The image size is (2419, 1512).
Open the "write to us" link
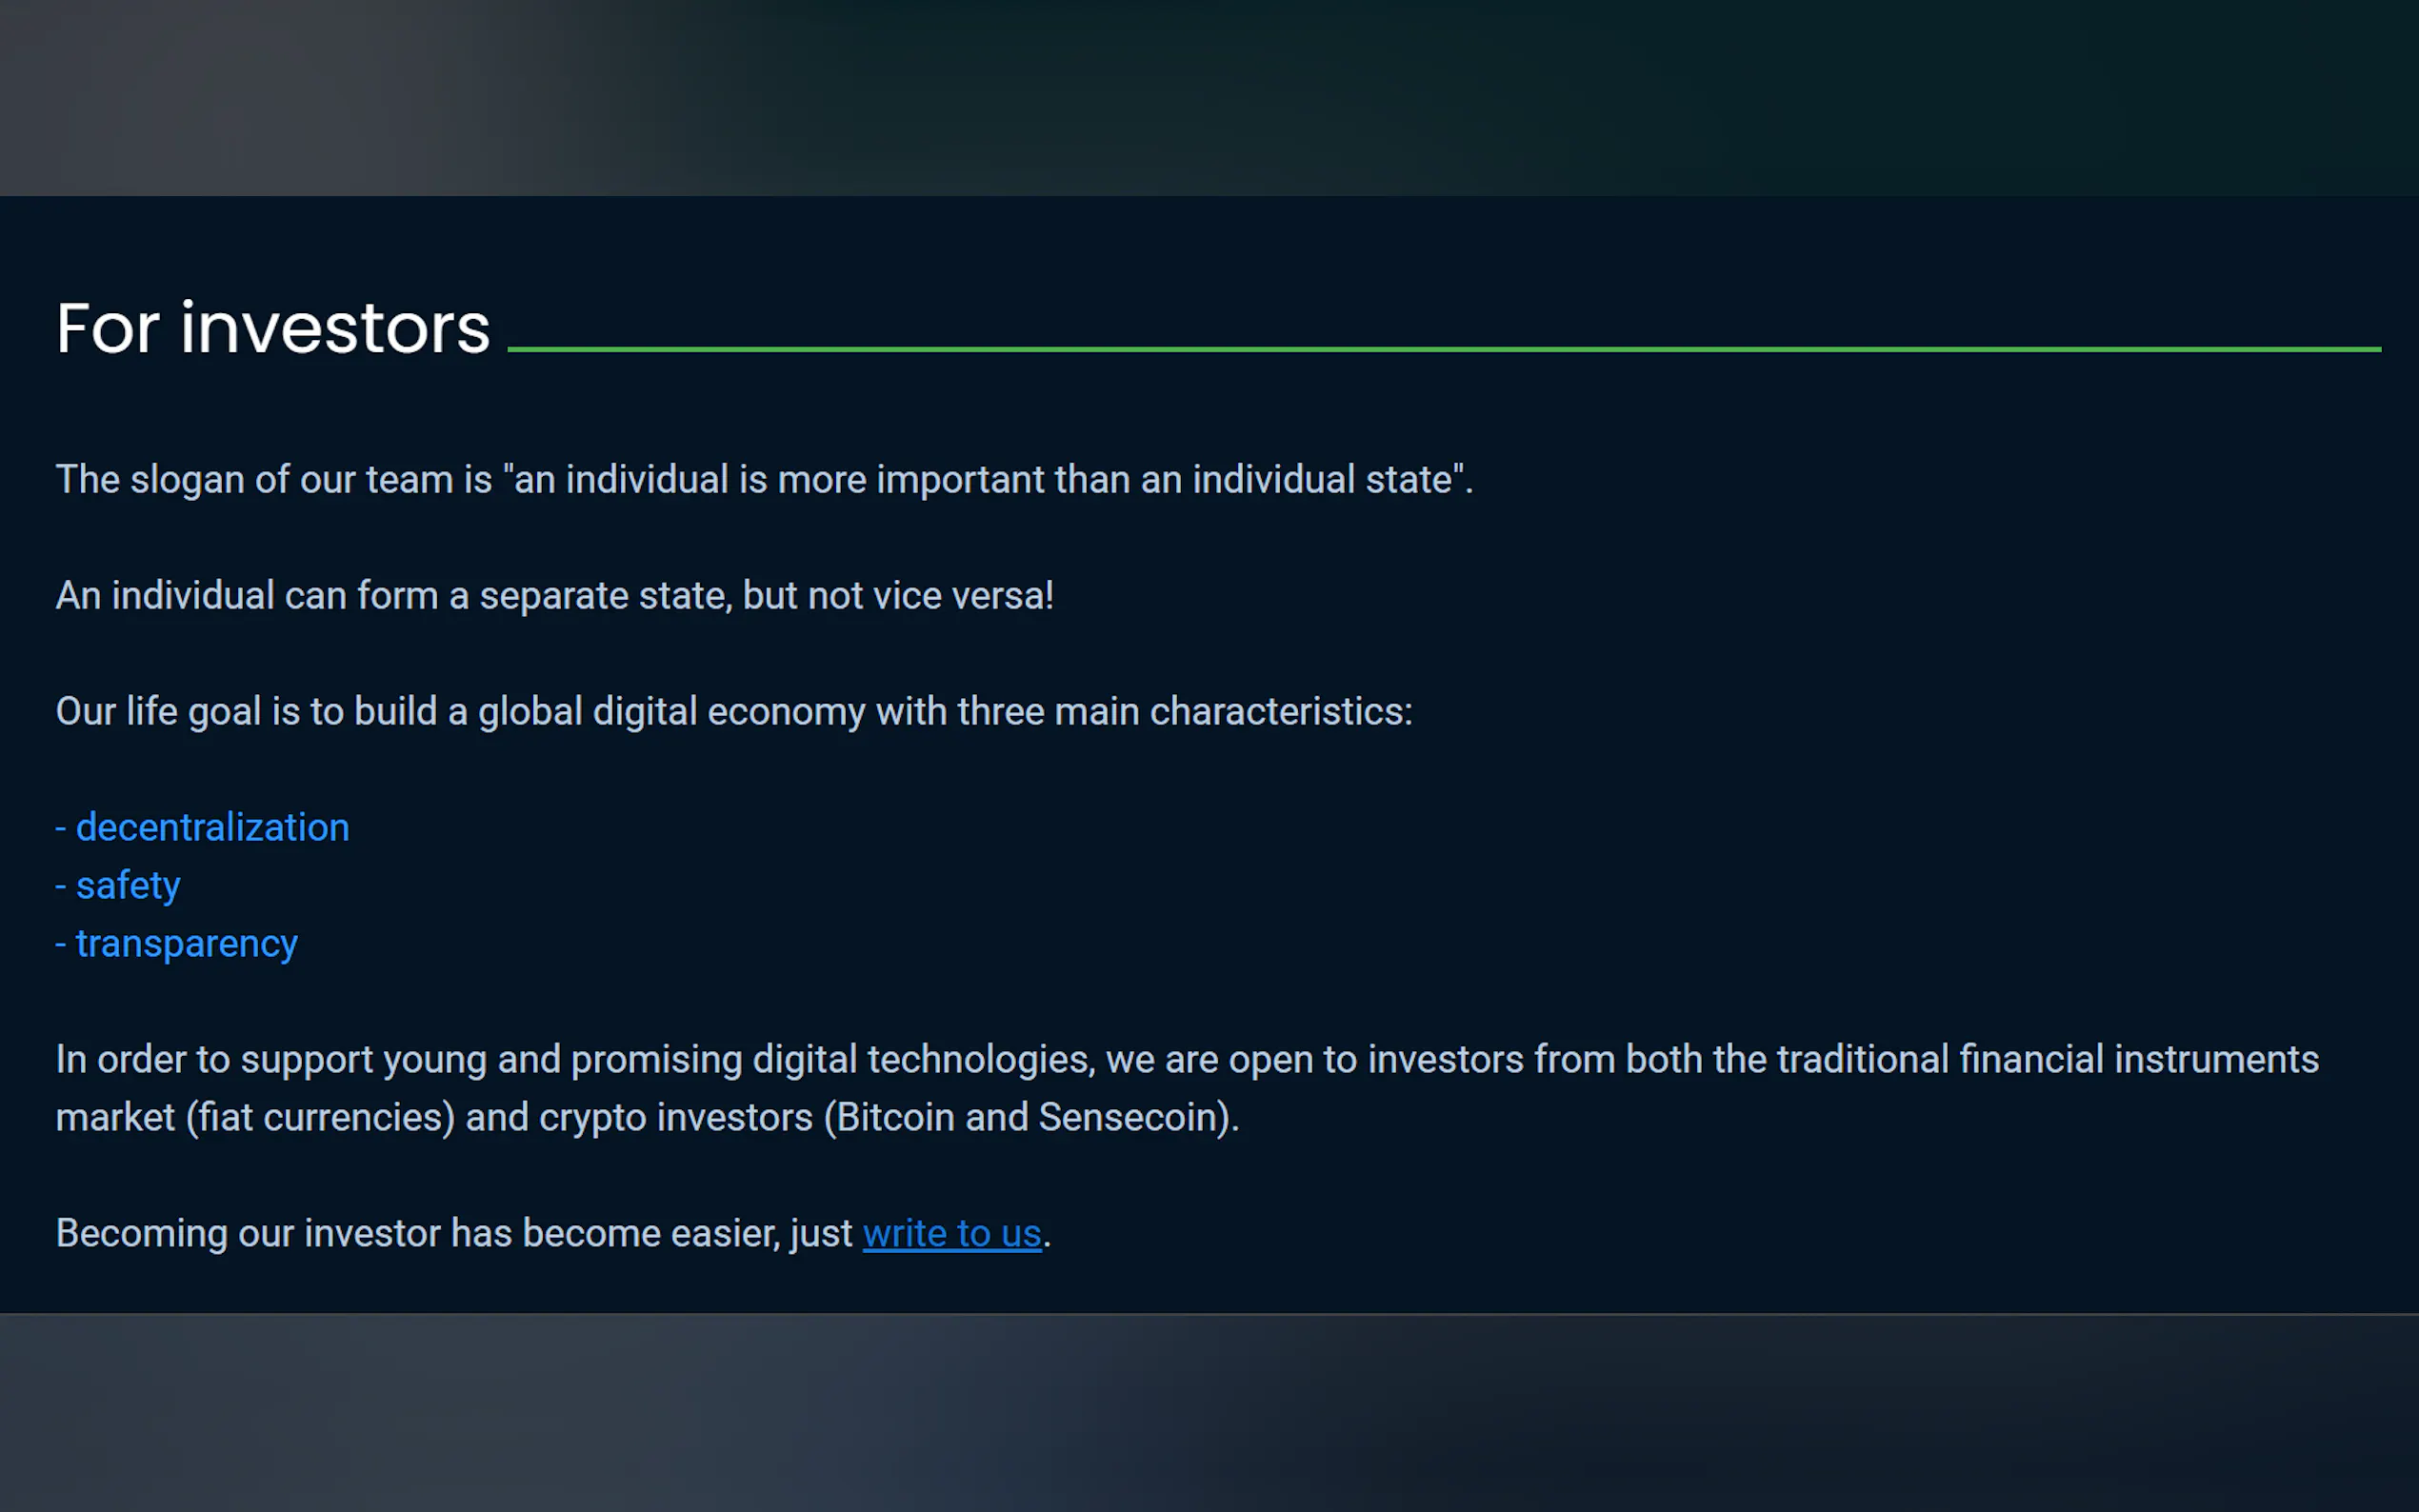coord(951,1233)
